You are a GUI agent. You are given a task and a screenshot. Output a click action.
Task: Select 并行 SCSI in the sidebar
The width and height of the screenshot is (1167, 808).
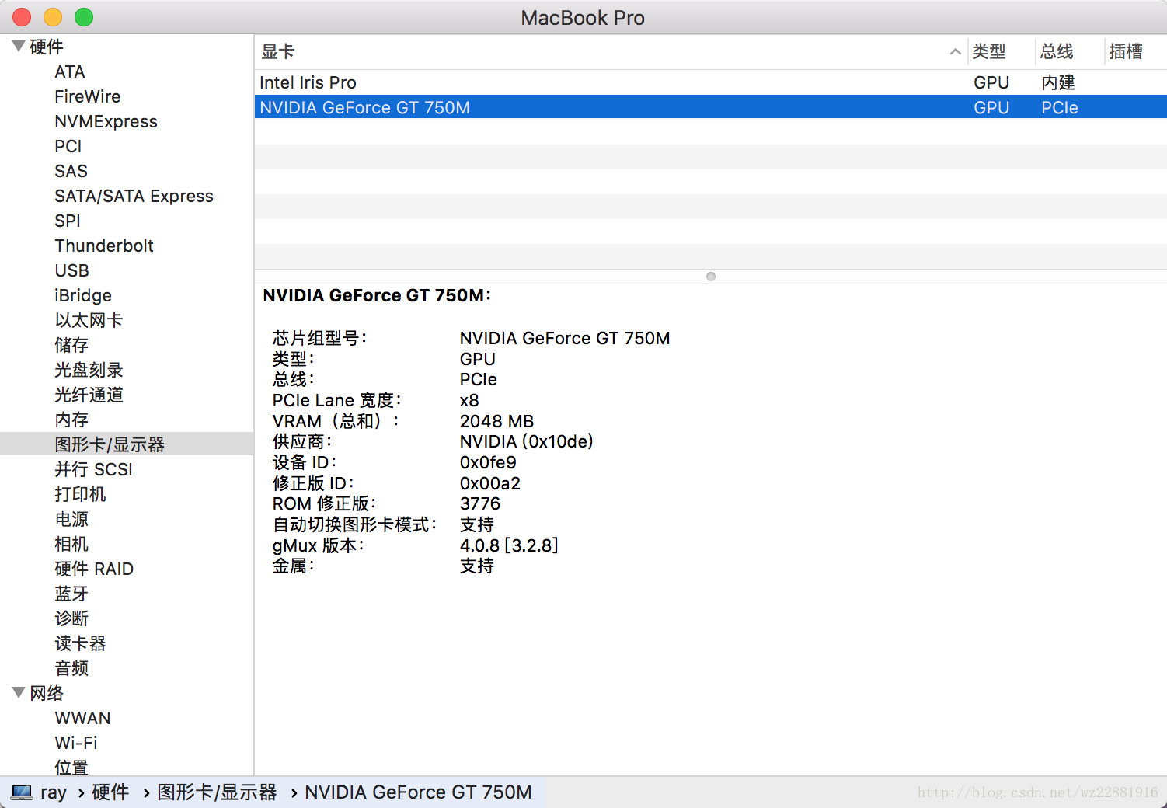(93, 469)
